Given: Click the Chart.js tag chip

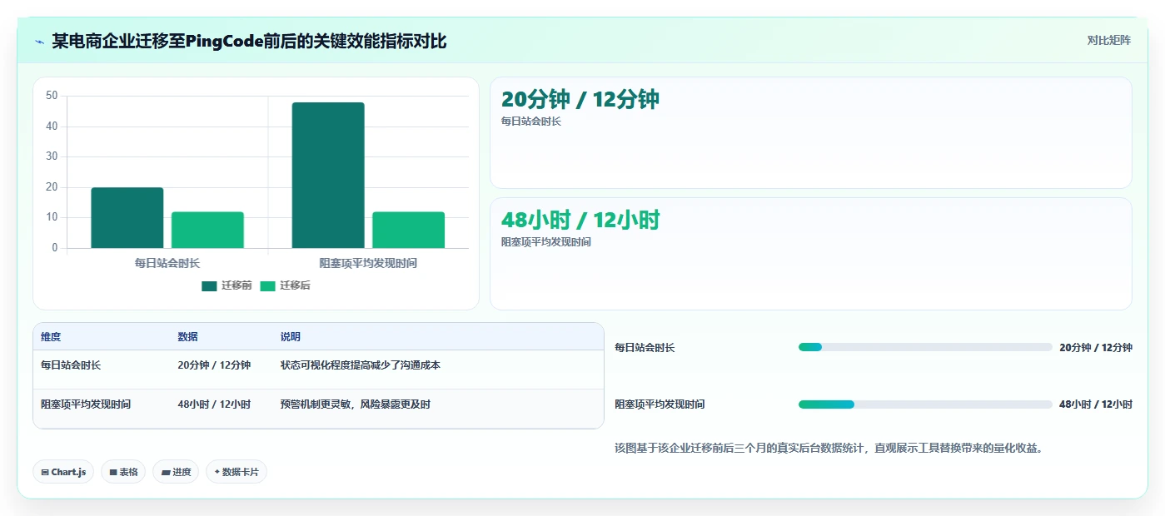Looking at the screenshot, I should click(64, 472).
